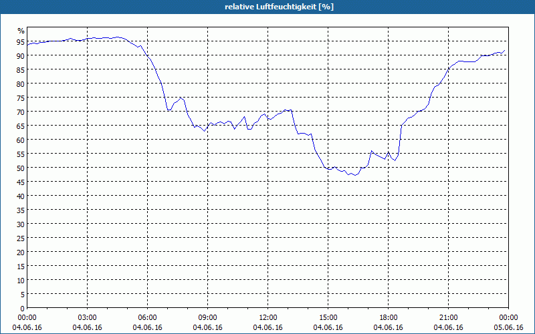Image resolution: width=535 pixels, height=334 pixels.
Task: Click the 95 value on the y-axis
Action: click(x=21, y=41)
